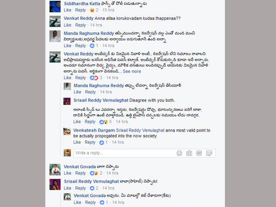The height and width of the screenshot is (207, 276).
Task: Open the emoji picker in the reply box
Action: click(x=179, y=153)
